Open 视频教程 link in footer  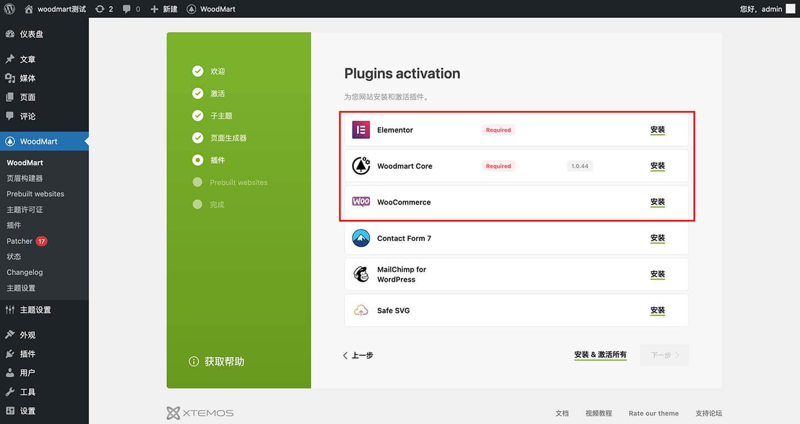(599, 413)
